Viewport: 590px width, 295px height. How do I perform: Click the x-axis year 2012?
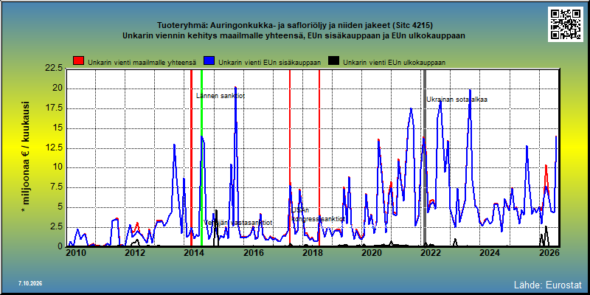(135, 254)
